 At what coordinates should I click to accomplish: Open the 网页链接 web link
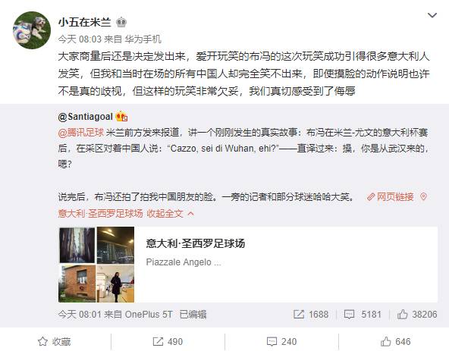(391, 197)
